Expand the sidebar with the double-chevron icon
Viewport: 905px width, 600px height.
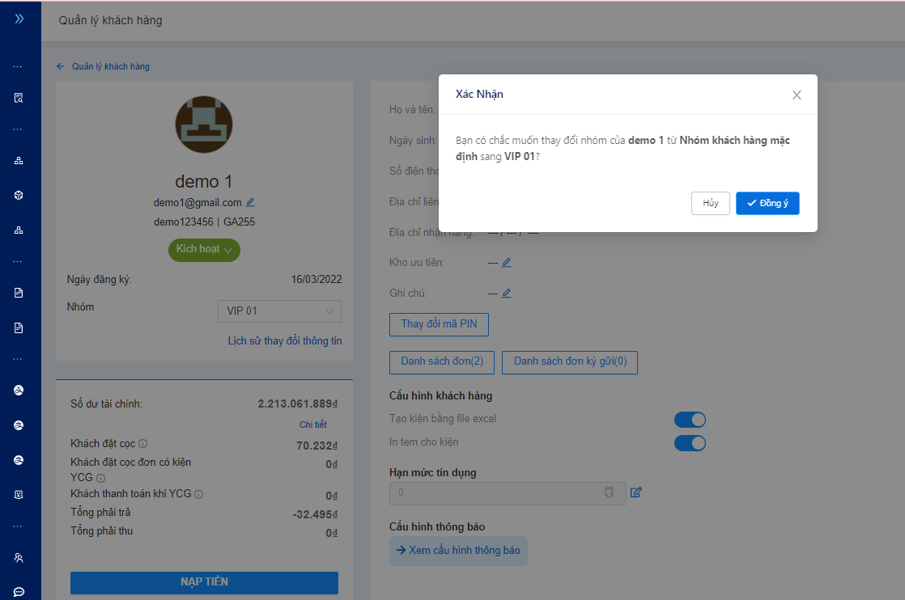coord(19,18)
